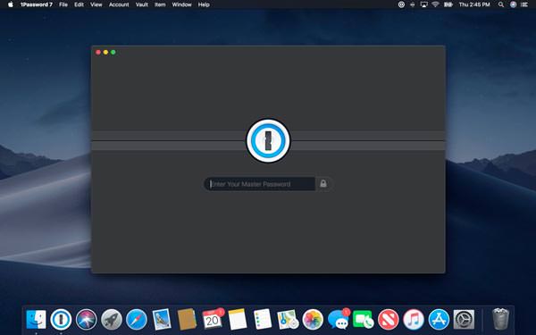Screen dimensions: 536x335
Task: Open the Edit menu
Action: pyautogui.click(x=79, y=4)
